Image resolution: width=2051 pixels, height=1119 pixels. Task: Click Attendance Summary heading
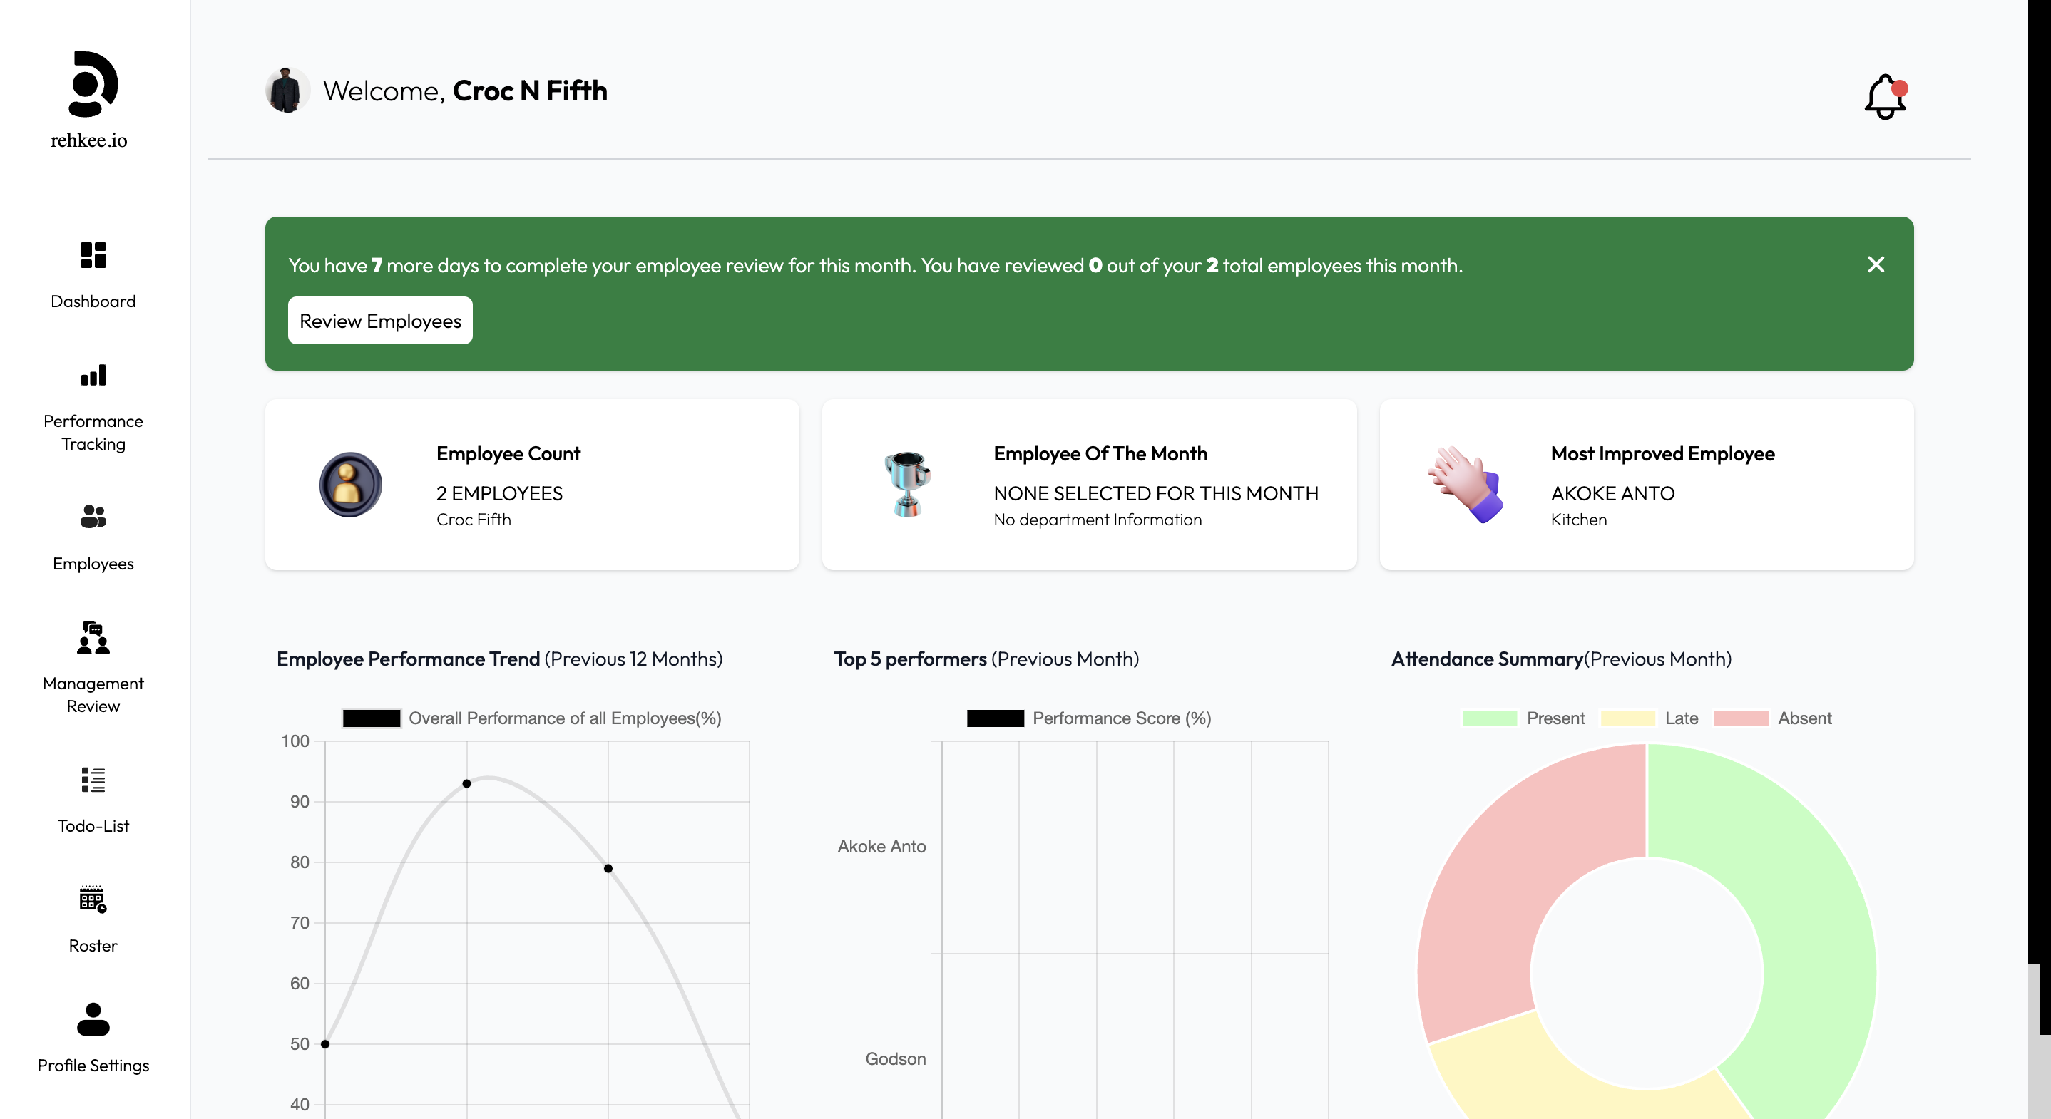(1560, 659)
